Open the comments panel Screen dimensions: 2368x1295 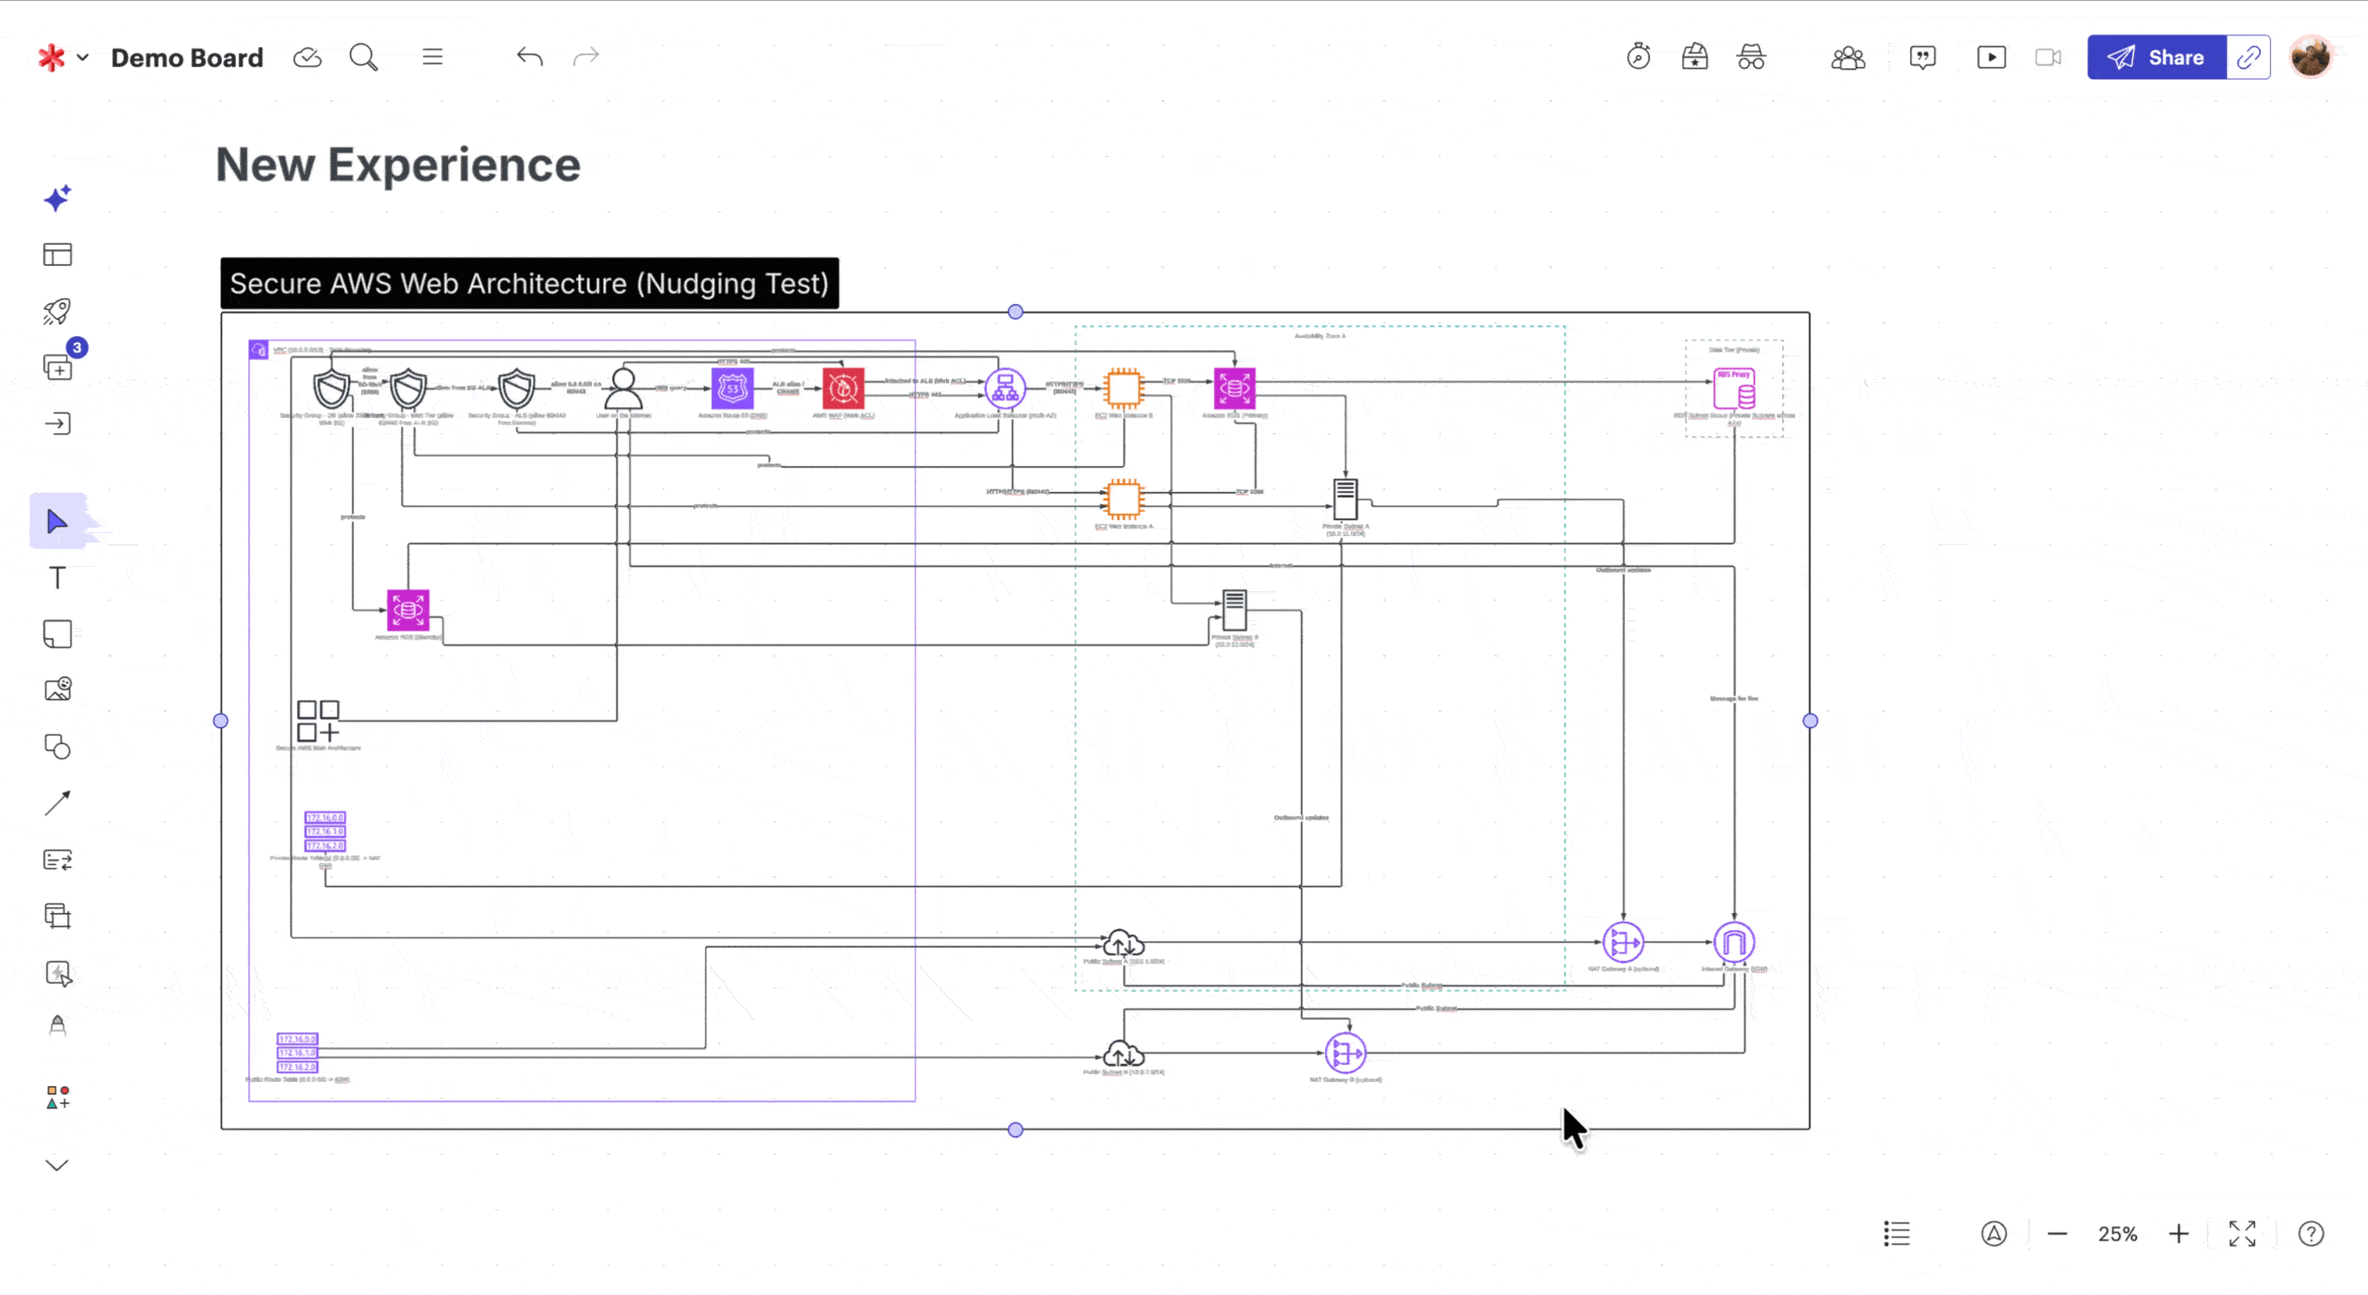click(x=1922, y=58)
